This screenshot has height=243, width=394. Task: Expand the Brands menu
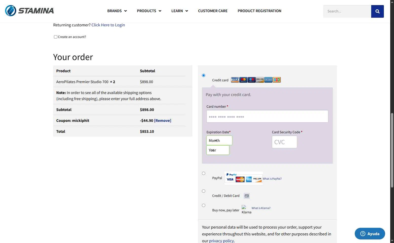pyautogui.click(x=117, y=11)
